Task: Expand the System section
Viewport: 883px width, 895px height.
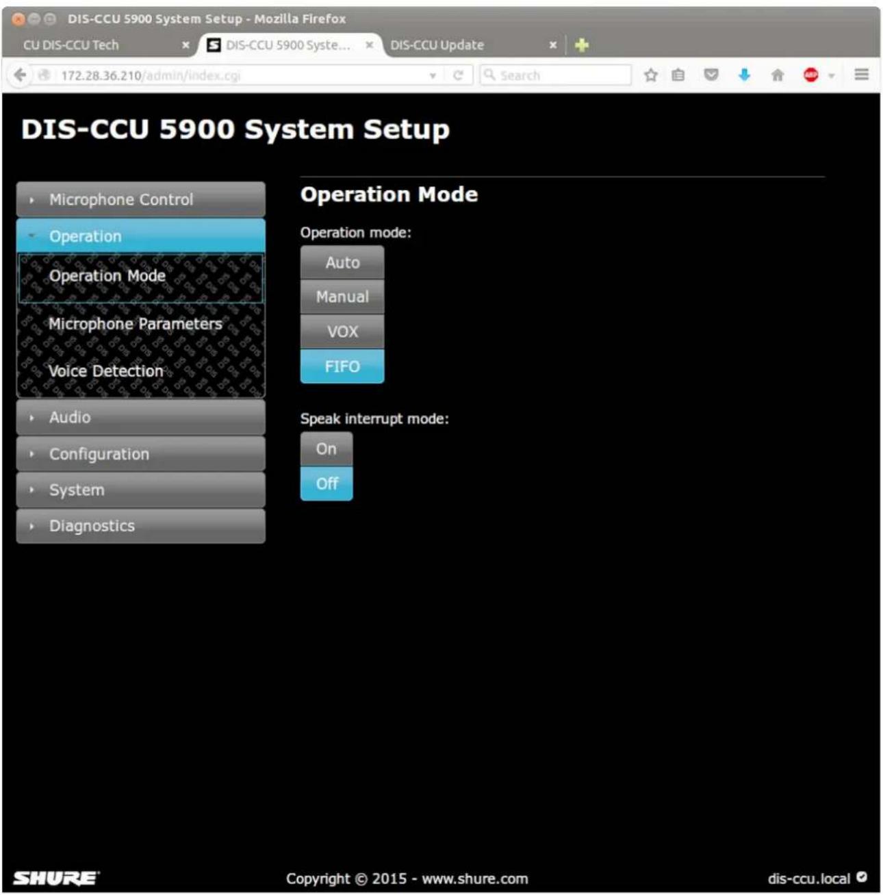Action: tap(141, 490)
